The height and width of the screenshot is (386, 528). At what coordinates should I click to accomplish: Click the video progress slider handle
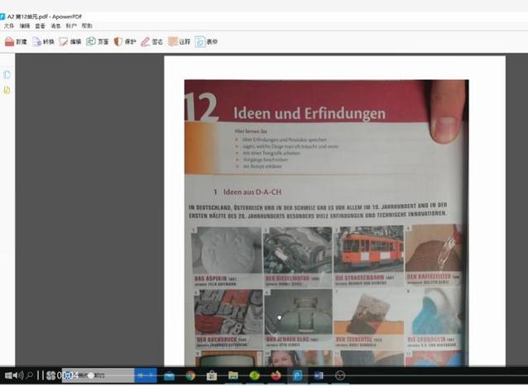(x=90, y=375)
